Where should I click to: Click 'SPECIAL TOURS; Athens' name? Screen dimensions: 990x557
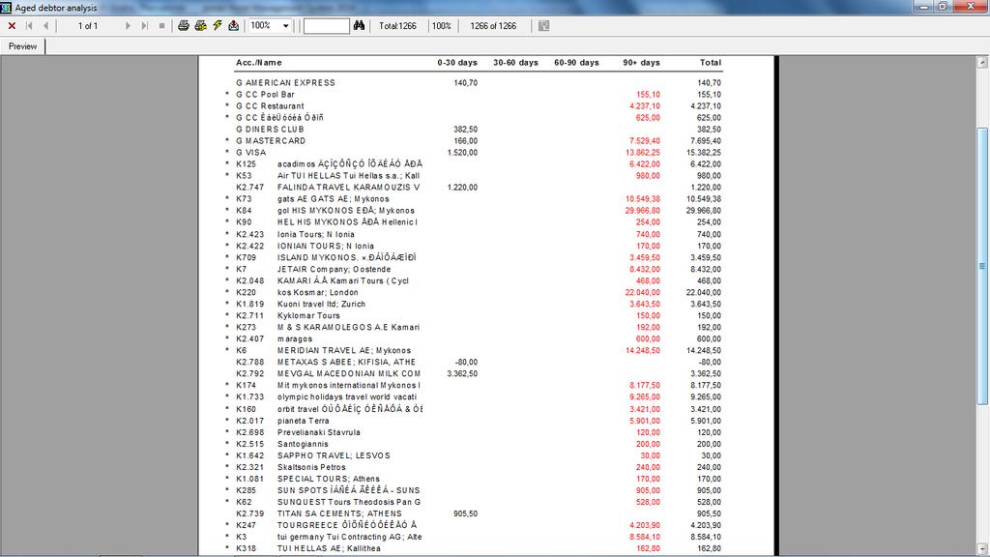pyautogui.click(x=329, y=479)
